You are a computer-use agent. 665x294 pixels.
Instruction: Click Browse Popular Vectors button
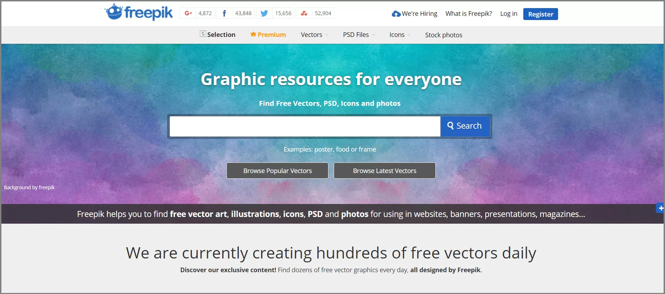(277, 171)
